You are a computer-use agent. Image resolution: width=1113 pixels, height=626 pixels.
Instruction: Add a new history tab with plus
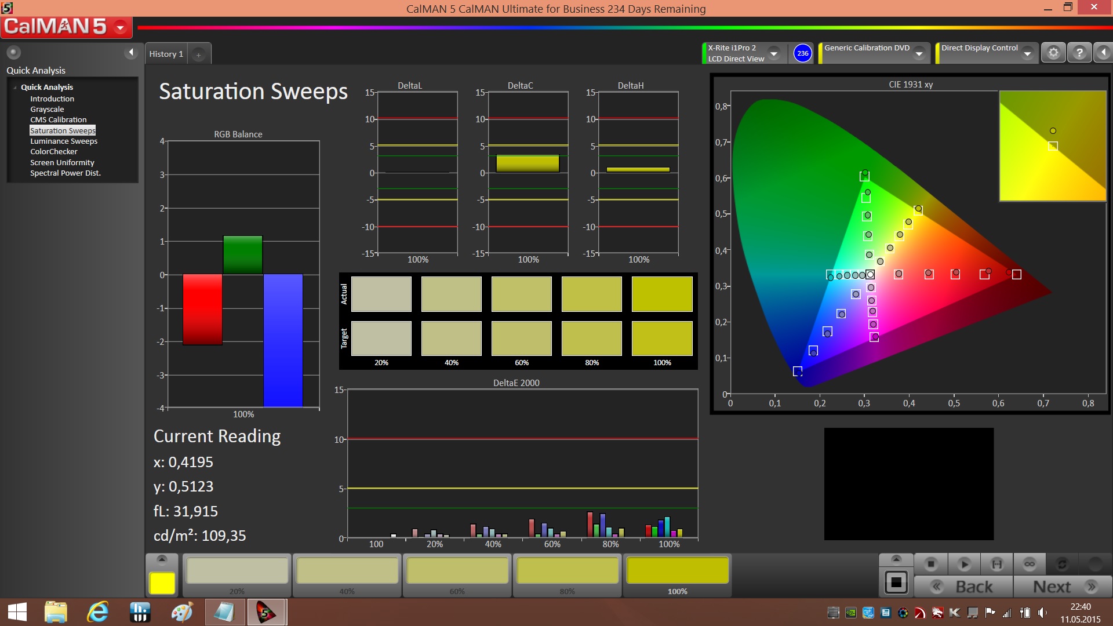(x=198, y=54)
